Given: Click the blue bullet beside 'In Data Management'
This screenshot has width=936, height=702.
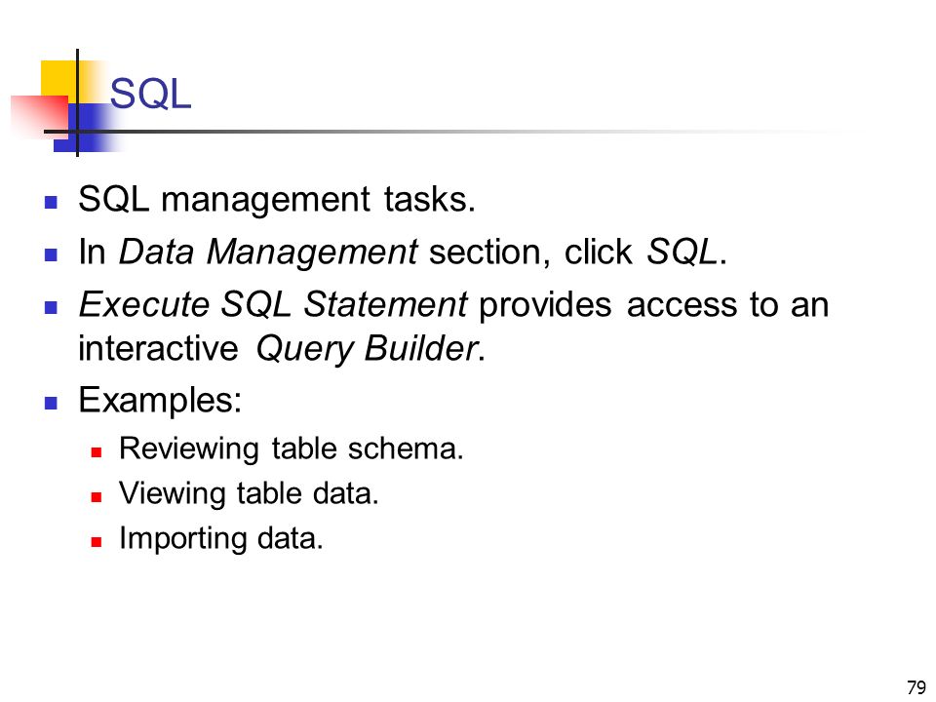Looking at the screenshot, I should [x=52, y=255].
